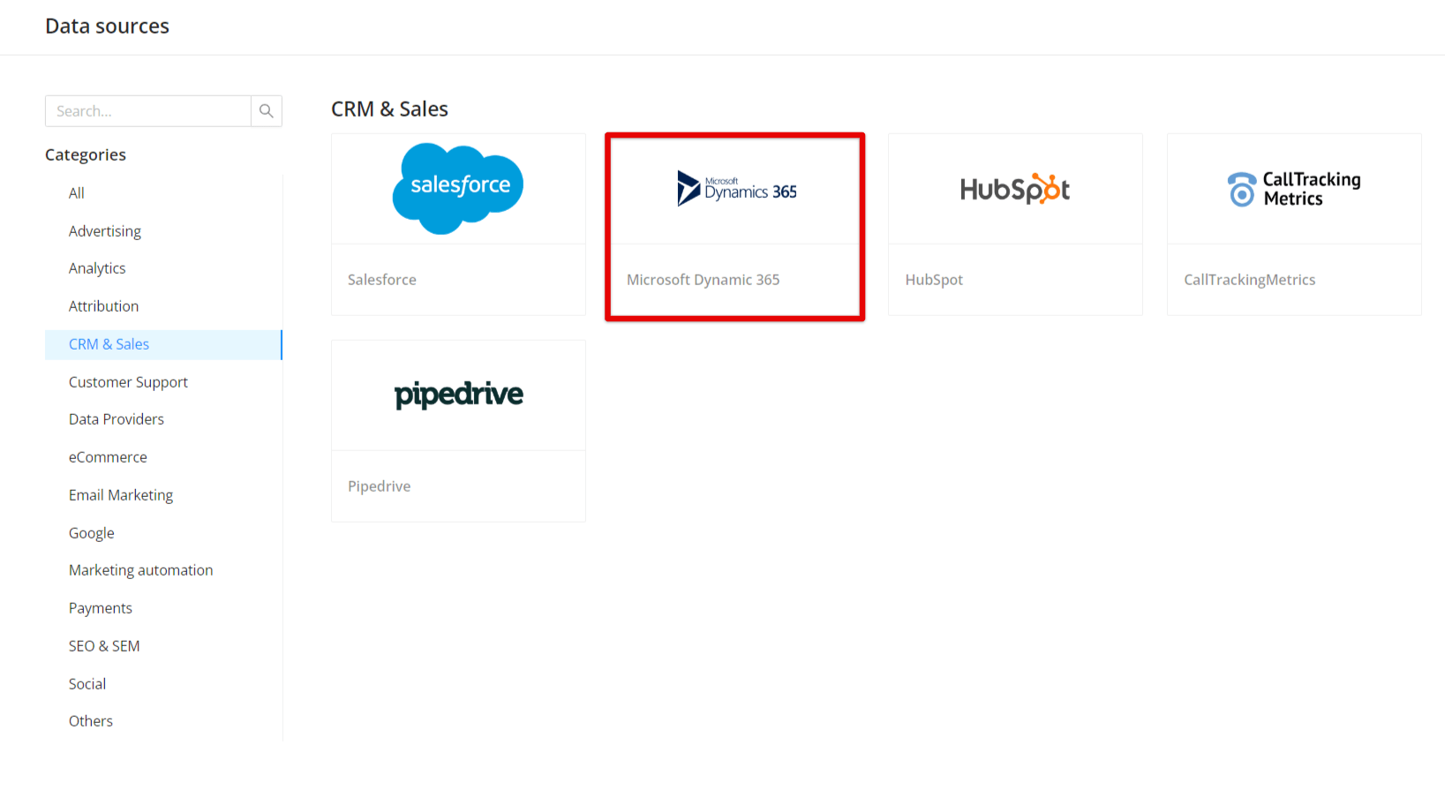This screenshot has width=1445, height=805.
Task: Select the highlighted Microsoft Dynamic 365 card
Action: (735, 226)
